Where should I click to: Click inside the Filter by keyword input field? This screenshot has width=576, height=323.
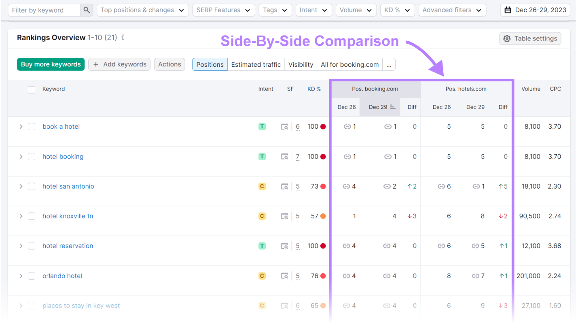44,10
